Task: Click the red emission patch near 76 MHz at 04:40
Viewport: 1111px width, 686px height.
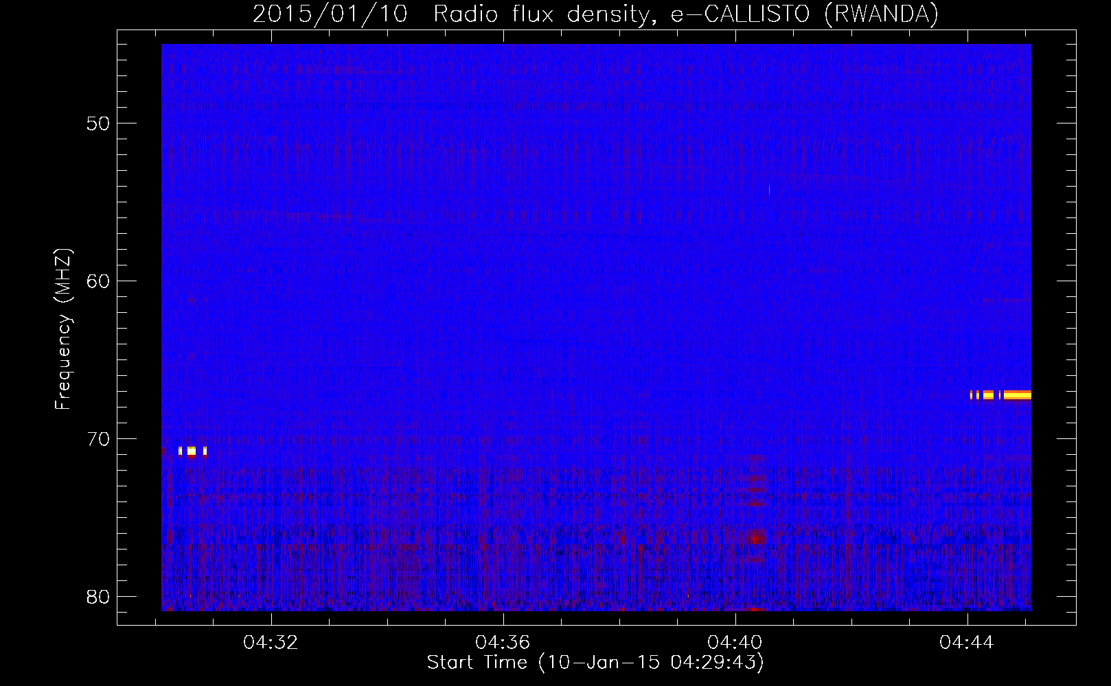Action: click(x=756, y=538)
